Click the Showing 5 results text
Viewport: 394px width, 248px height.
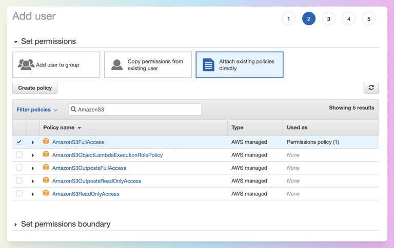point(351,108)
